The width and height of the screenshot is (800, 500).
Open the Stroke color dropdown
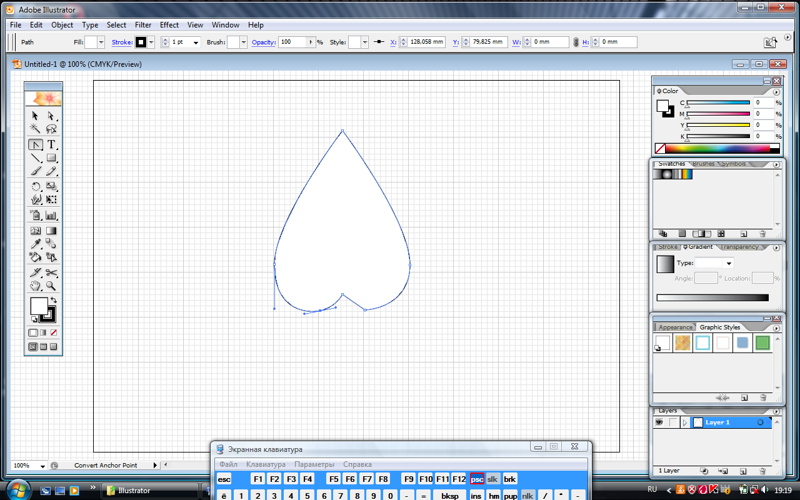(151, 42)
